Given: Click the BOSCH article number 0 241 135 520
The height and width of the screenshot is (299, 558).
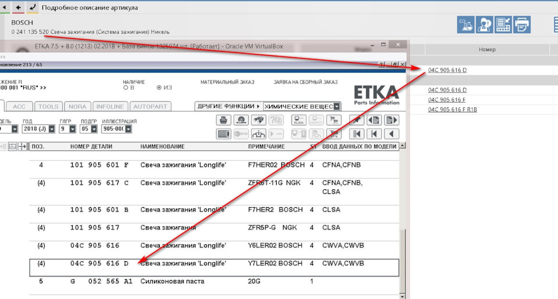Looking at the screenshot, I should [x=30, y=32].
